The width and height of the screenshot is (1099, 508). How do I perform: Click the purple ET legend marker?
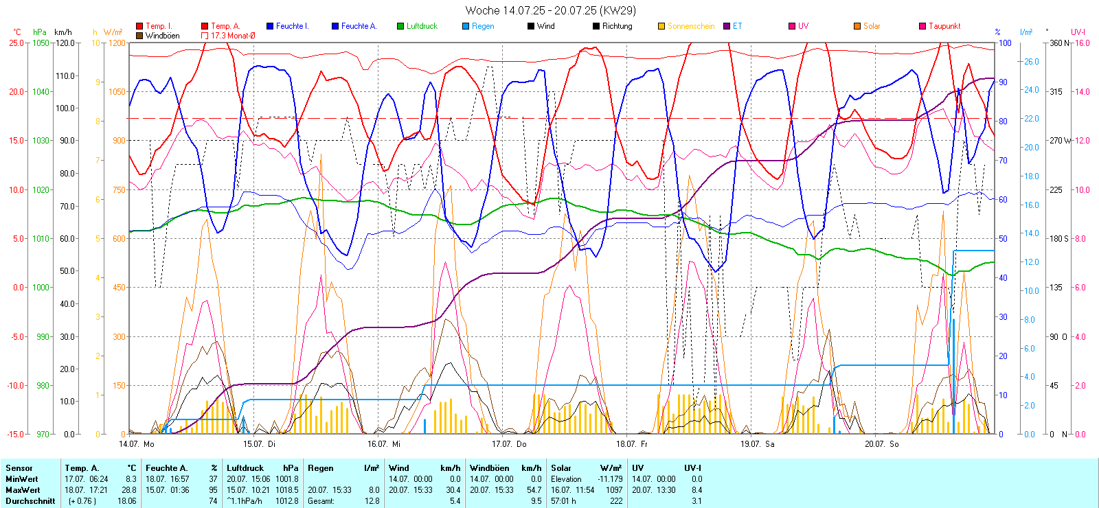click(x=727, y=26)
